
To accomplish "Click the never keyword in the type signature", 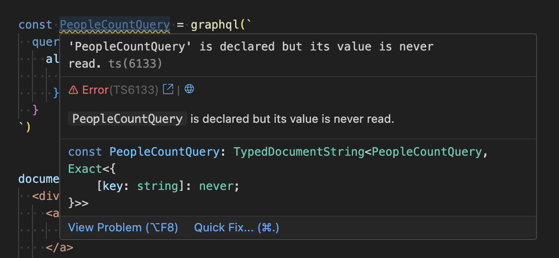I will pos(216,186).
